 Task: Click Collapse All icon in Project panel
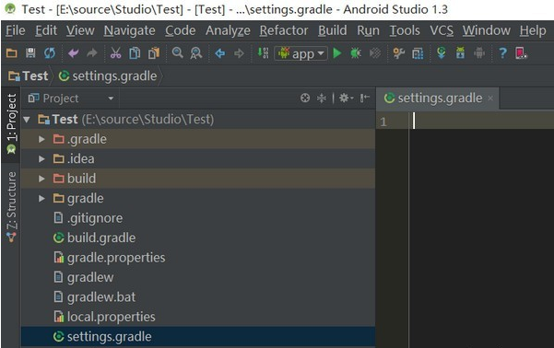(321, 98)
